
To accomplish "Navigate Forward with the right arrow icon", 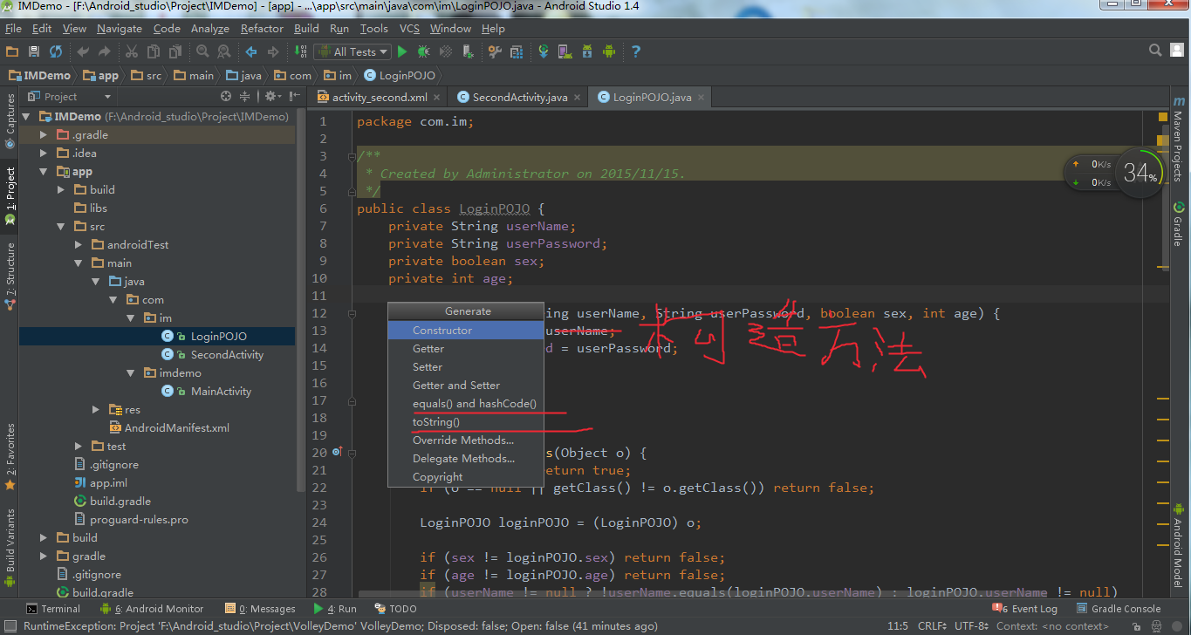I will click(x=273, y=52).
